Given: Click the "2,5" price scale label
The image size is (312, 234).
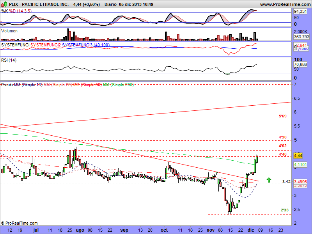Looking at the screenshot, I should pos(296,210).
